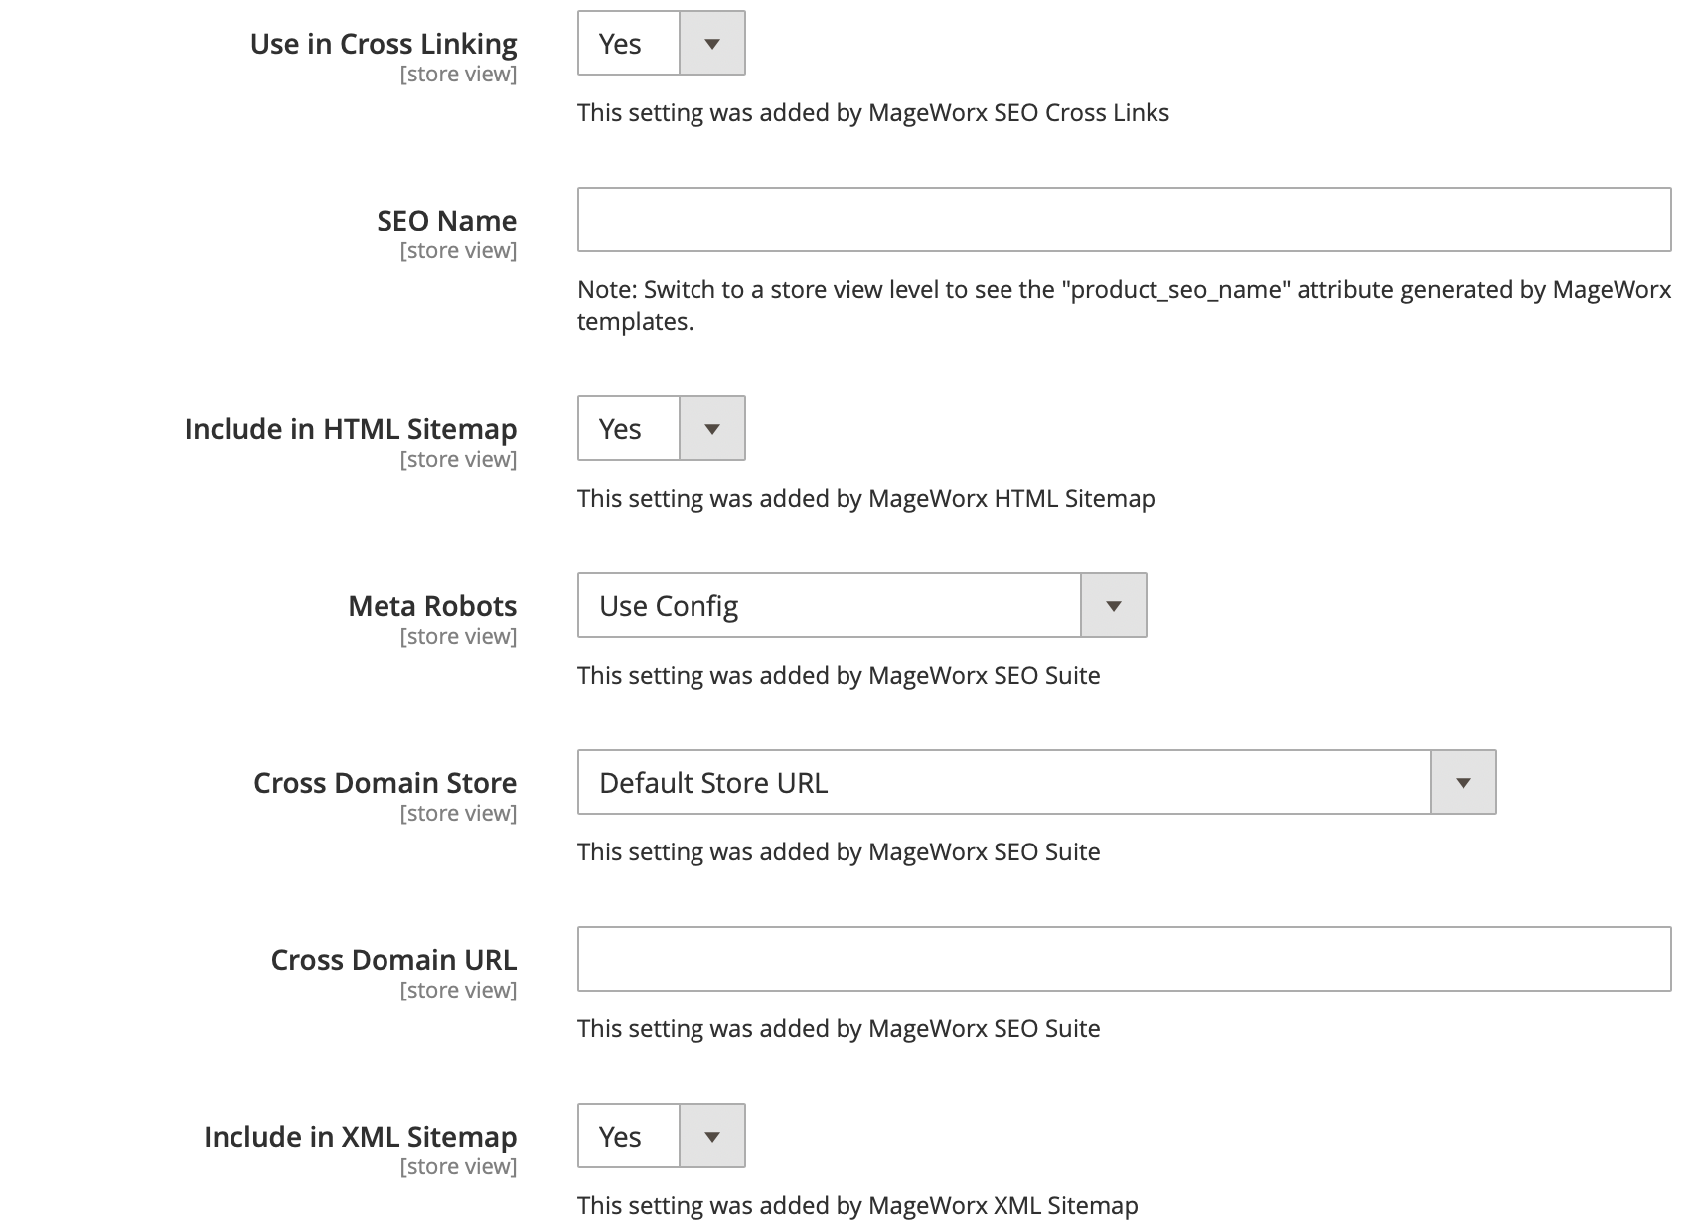The image size is (1695, 1230).
Task: Expand the Meta Robots Use Config dropdown
Action: [862, 605]
